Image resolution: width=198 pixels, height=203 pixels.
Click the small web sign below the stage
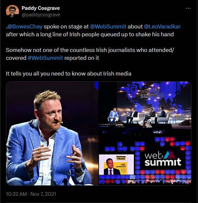point(158,132)
